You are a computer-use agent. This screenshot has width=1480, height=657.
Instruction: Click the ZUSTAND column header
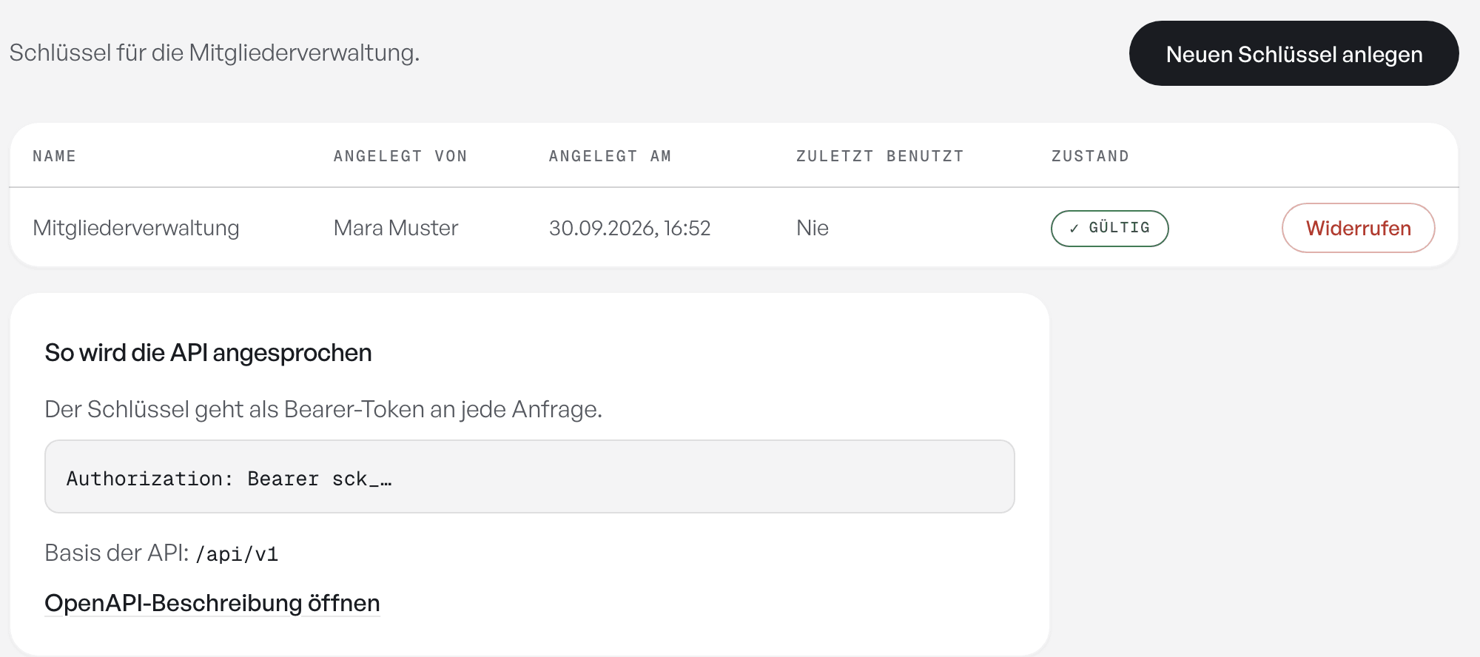pos(1090,156)
